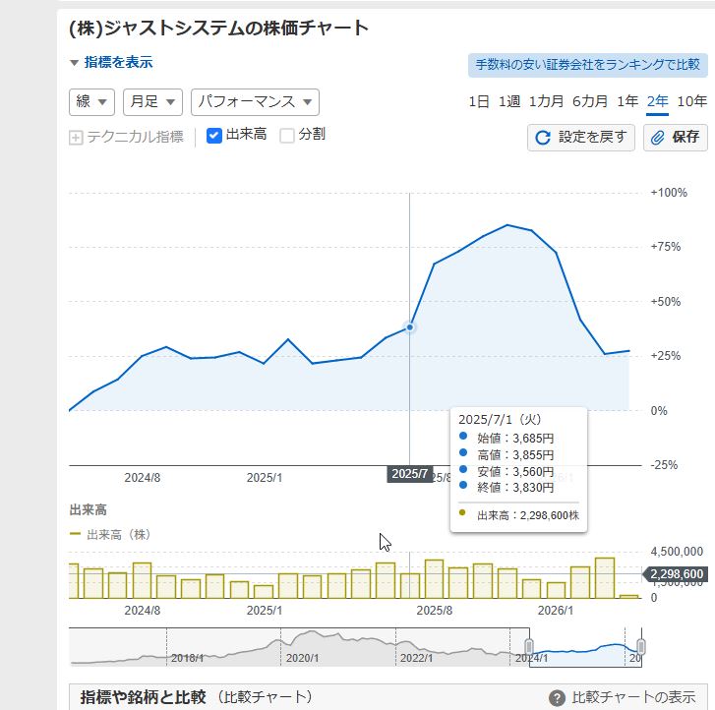Click 比較チャートの表示 link

(x=633, y=698)
